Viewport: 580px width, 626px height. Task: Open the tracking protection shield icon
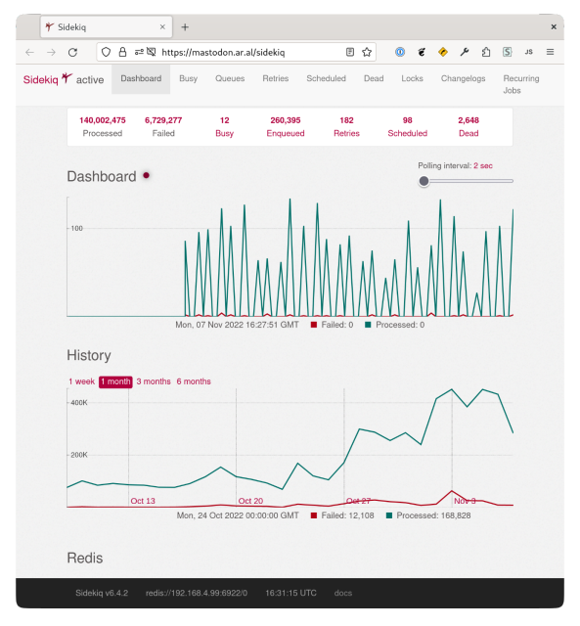[x=106, y=52]
